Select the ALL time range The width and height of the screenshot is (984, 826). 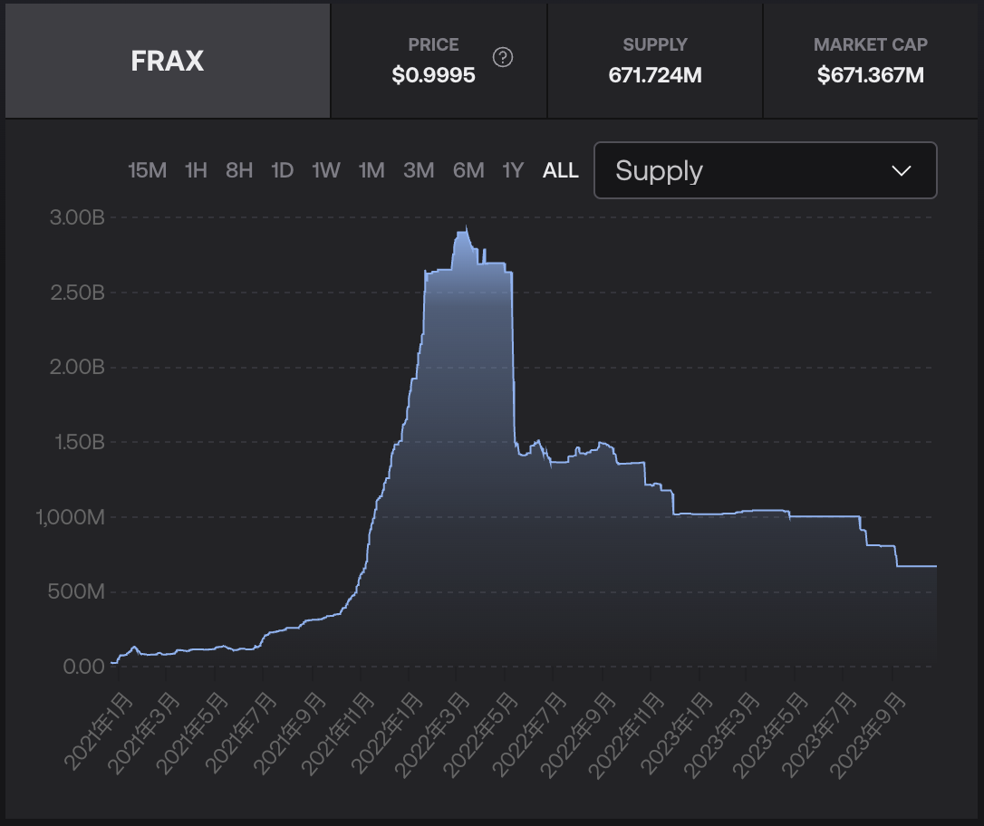(x=561, y=169)
